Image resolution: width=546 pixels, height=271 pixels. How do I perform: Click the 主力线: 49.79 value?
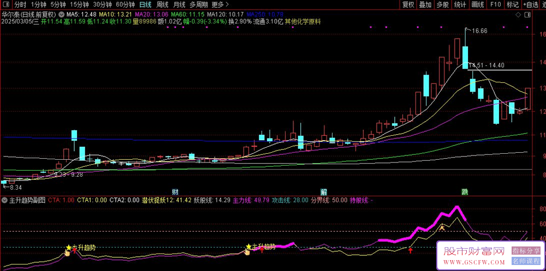[x=251, y=200]
